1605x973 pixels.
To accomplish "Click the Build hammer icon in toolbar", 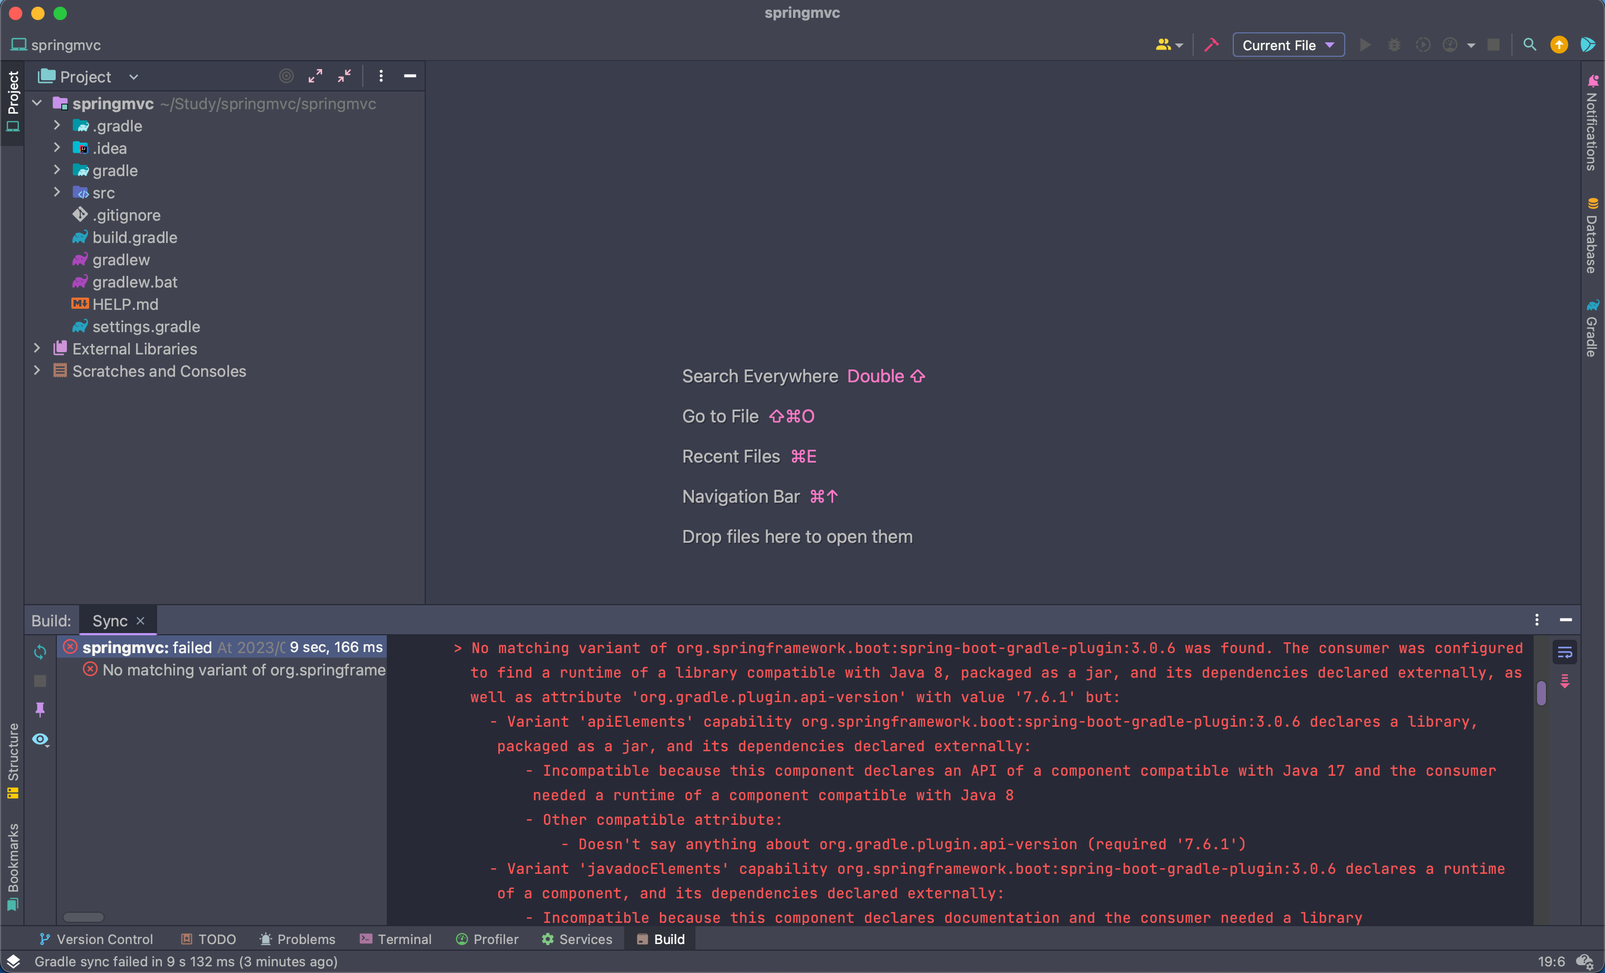I will (1211, 45).
